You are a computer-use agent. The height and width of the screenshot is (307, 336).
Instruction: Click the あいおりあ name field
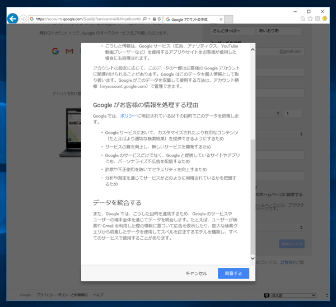(279, 31)
